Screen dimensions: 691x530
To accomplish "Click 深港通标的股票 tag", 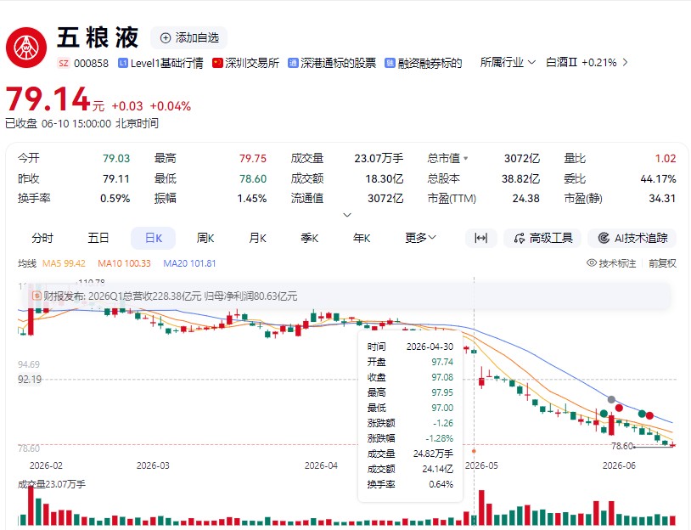I will (x=332, y=63).
